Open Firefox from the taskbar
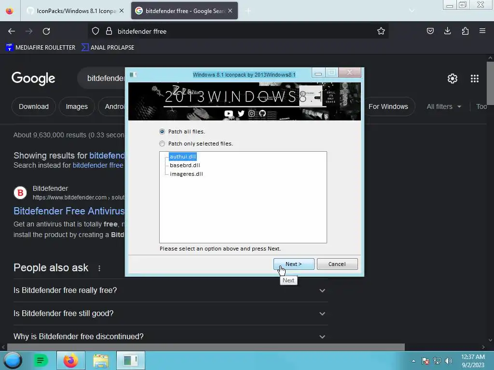Screen dimensions: 494x370 (70, 360)
